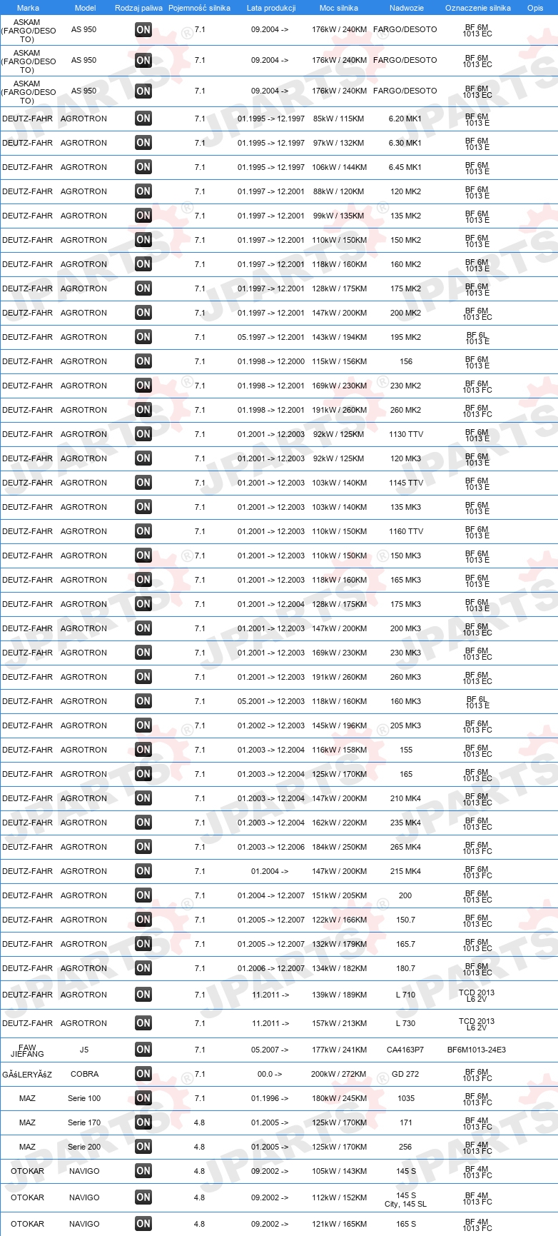558x1236 pixels.
Task: Select the ON icon in the 265 MK4 row
Action: 143,847
